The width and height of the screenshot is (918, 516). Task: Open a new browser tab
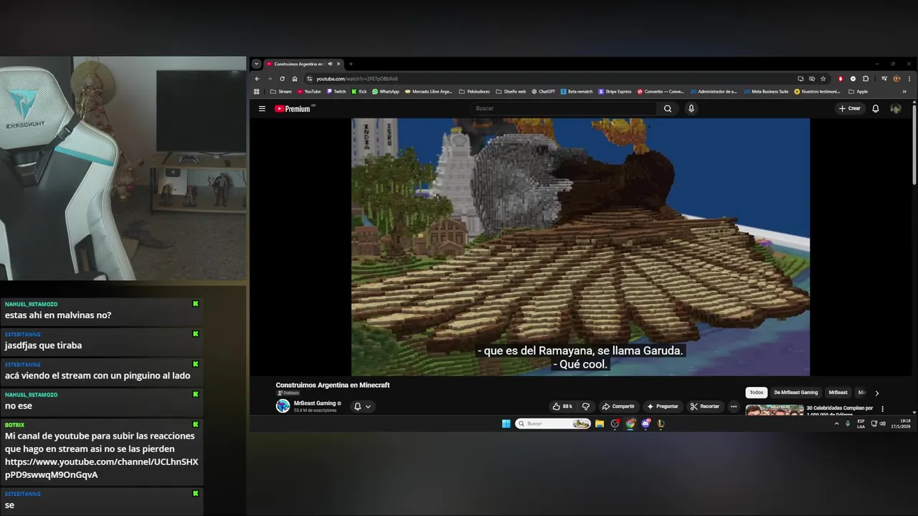pos(351,64)
